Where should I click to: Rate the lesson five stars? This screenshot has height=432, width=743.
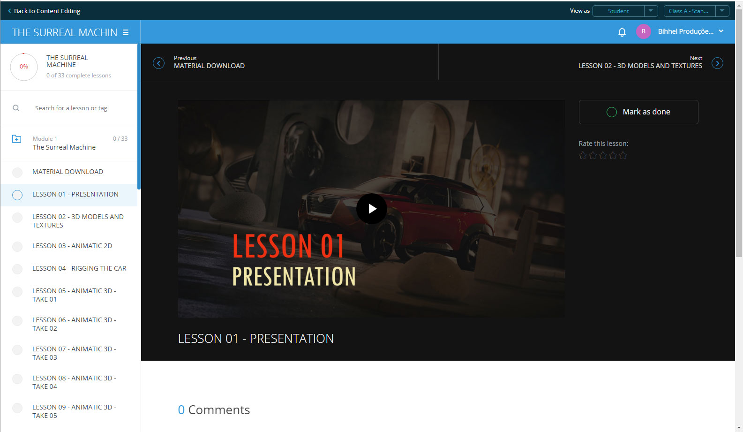click(x=623, y=155)
